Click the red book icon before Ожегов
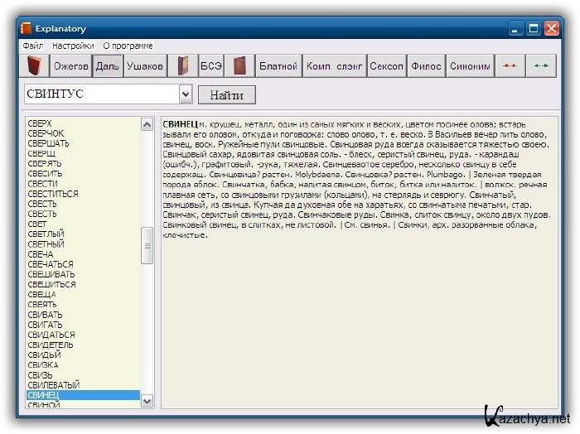Viewport: 580px width, 434px height. tap(35, 66)
